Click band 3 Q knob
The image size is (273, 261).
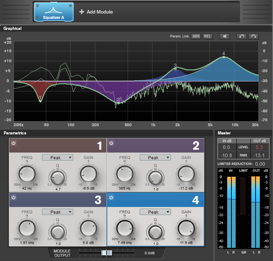[58, 232]
